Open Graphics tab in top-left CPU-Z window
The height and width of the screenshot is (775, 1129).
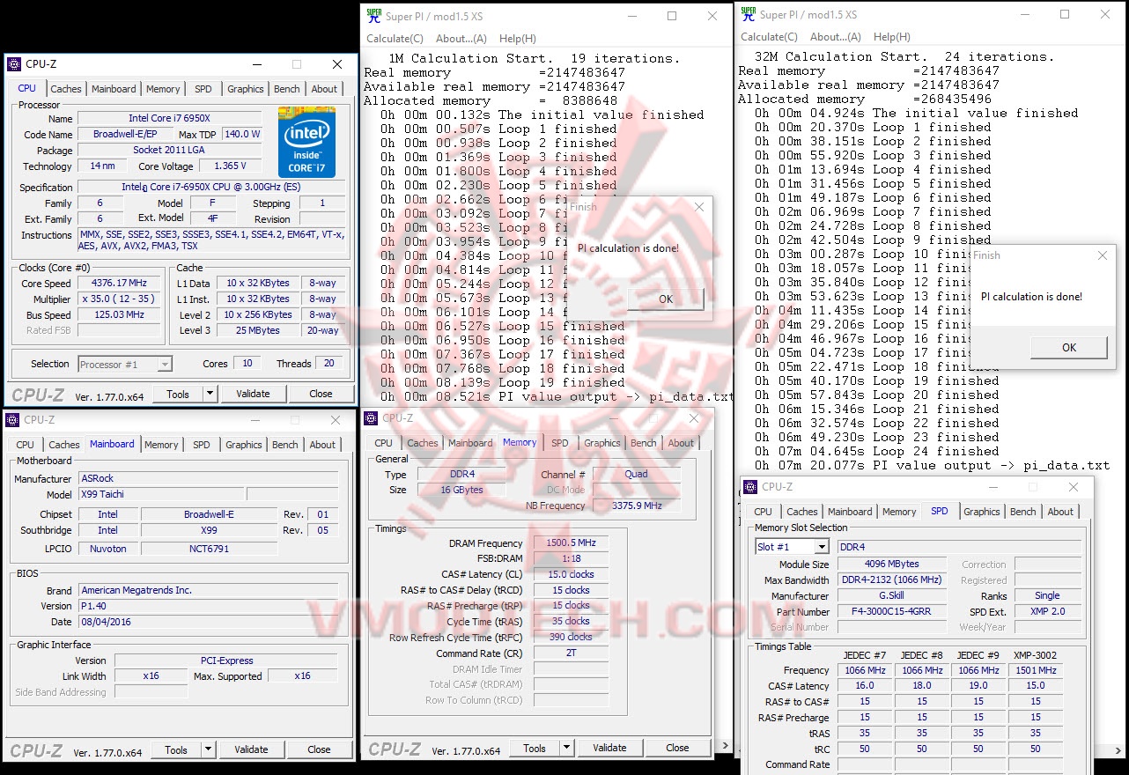tap(245, 89)
